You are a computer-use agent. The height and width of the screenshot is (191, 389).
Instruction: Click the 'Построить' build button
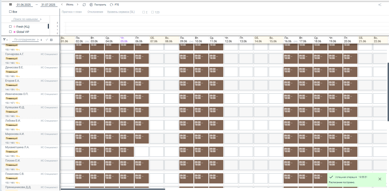click(98, 5)
